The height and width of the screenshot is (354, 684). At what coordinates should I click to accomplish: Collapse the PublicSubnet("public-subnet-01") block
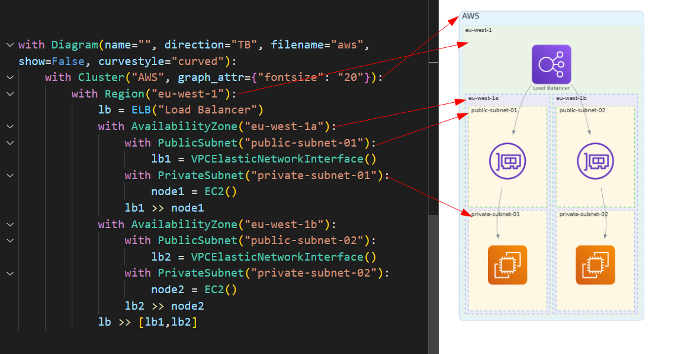(x=9, y=143)
